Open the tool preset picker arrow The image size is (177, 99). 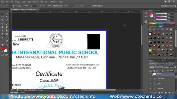pos(7,6)
